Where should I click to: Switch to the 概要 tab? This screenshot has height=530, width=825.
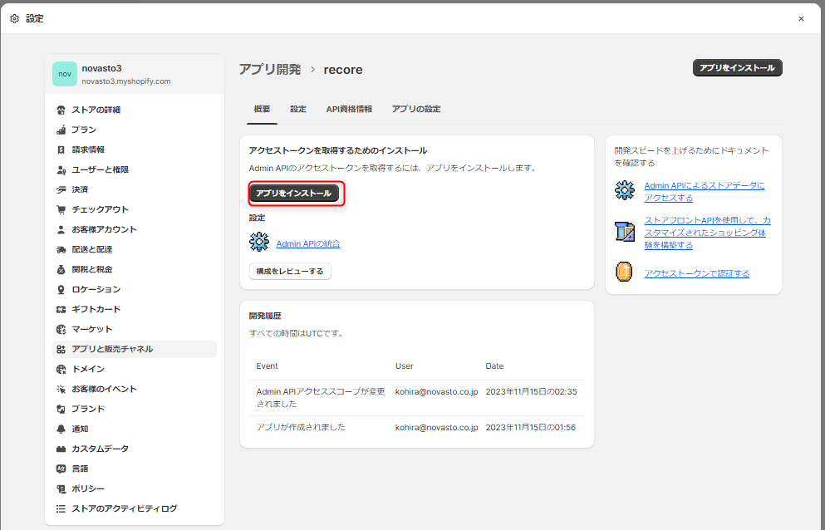click(x=262, y=110)
